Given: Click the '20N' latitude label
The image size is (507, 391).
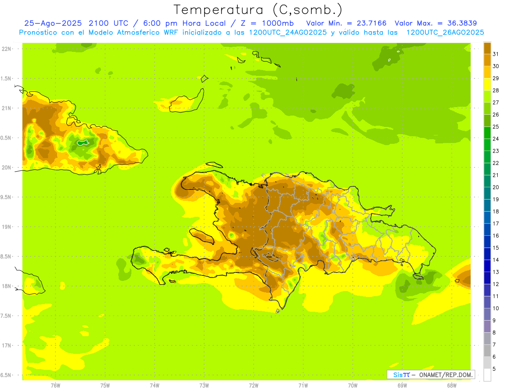Looking at the screenshot, I should 6,167.
